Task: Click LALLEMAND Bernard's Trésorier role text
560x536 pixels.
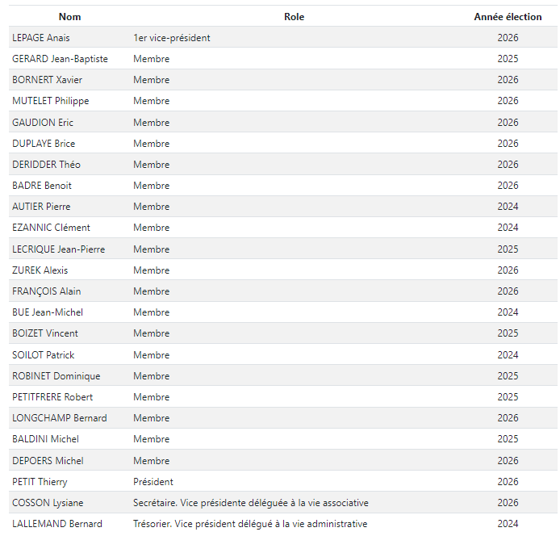Action: pyautogui.click(x=250, y=524)
